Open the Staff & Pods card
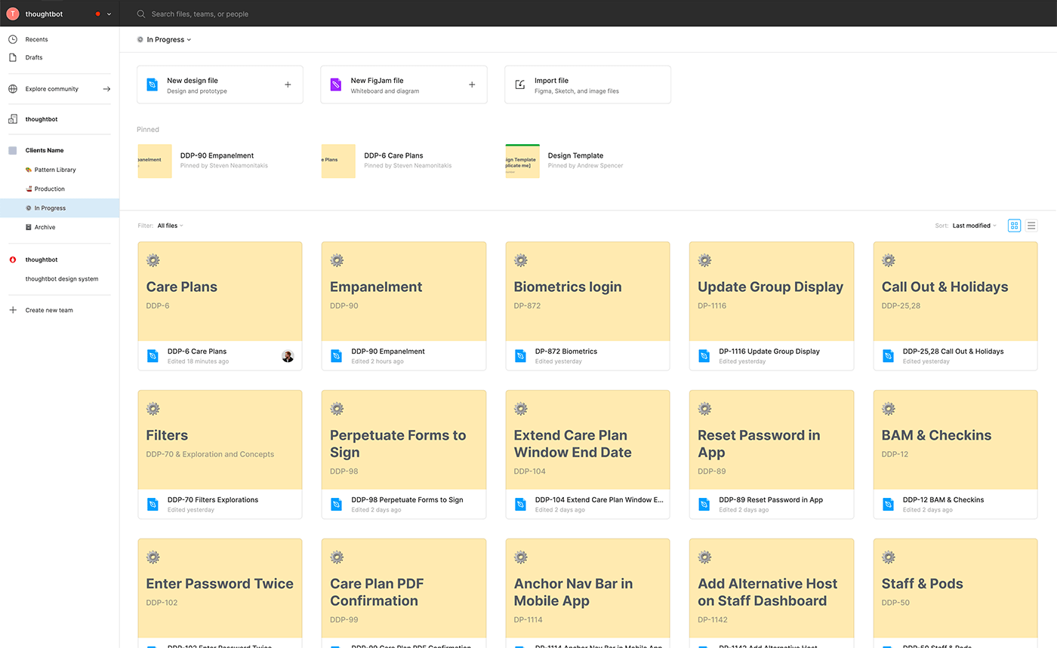The height and width of the screenshot is (648, 1057). point(956,593)
